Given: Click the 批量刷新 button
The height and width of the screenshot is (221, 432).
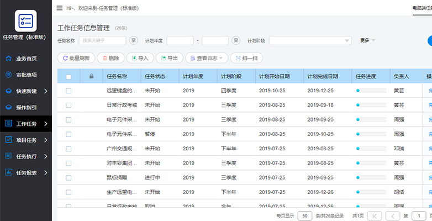Looking at the screenshot, I should pos(76,57).
